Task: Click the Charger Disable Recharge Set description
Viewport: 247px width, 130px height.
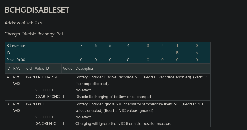Action: click(34, 34)
